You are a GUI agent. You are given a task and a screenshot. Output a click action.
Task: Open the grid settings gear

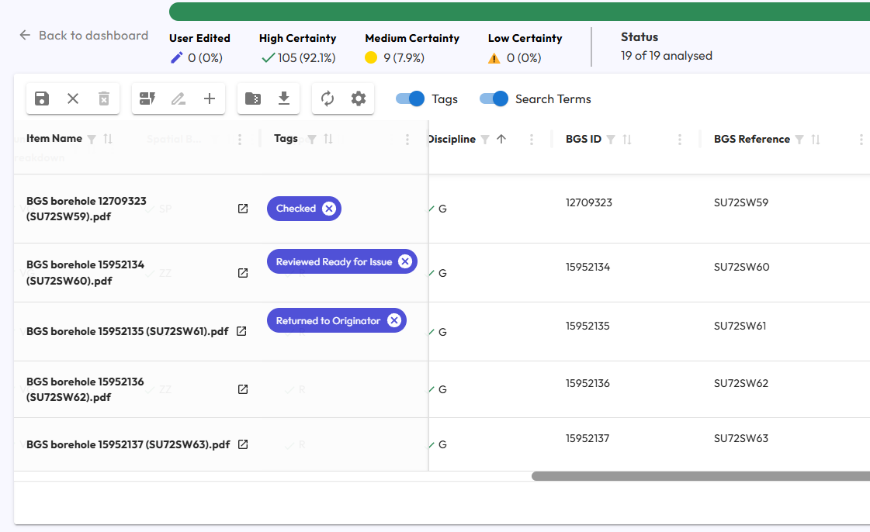tap(358, 98)
